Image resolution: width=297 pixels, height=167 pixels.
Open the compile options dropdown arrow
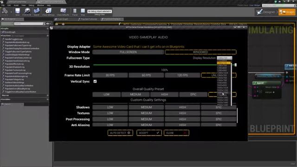click(11, 12)
